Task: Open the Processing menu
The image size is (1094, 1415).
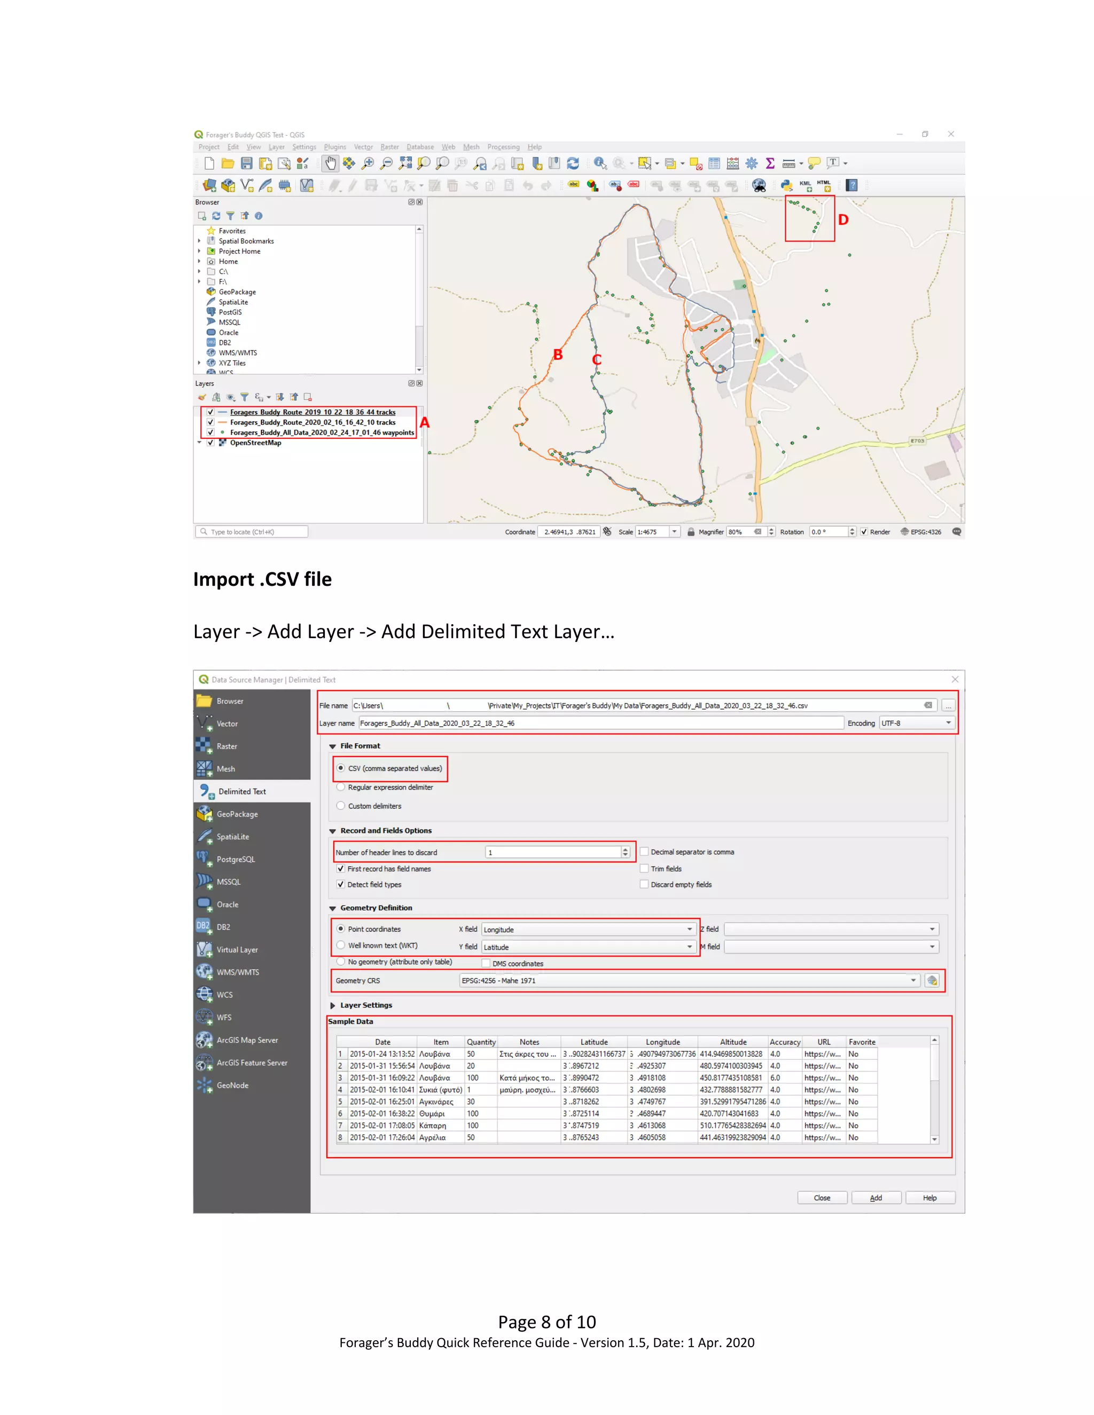Action: point(503,147)
